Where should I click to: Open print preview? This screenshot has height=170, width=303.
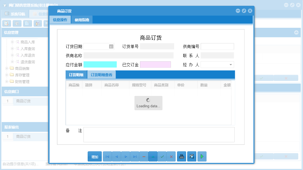pos(192,156)
